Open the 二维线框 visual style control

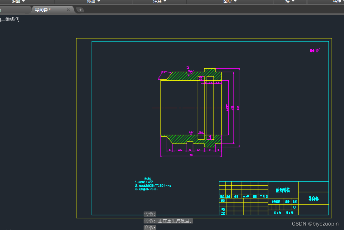(x=10, y=20)
